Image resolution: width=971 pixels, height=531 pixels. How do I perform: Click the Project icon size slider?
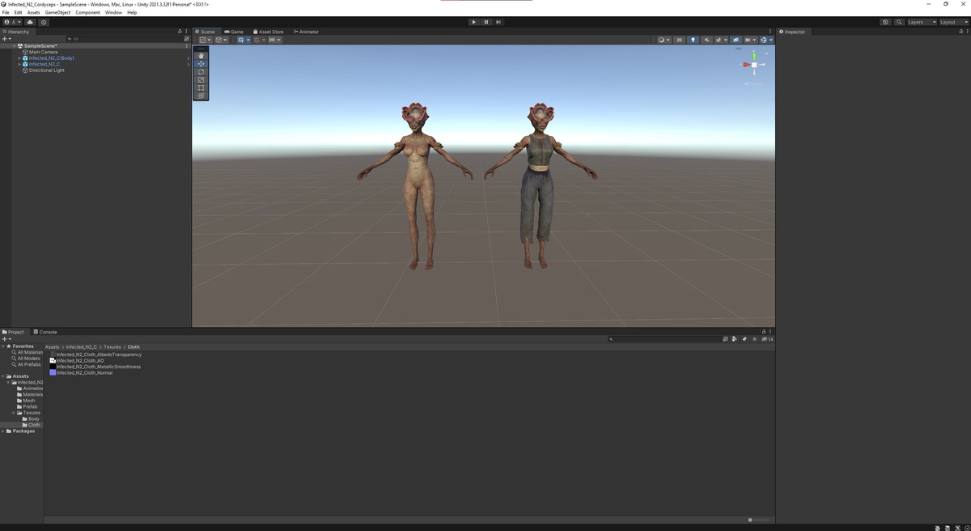760,520
